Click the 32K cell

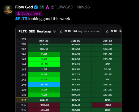tap(107, 80)
